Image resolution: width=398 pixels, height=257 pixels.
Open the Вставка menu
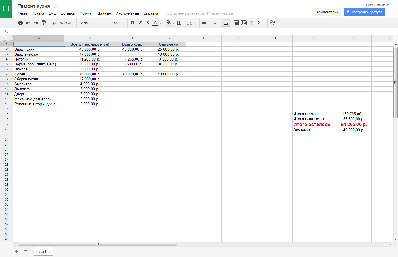click(68, 13)
